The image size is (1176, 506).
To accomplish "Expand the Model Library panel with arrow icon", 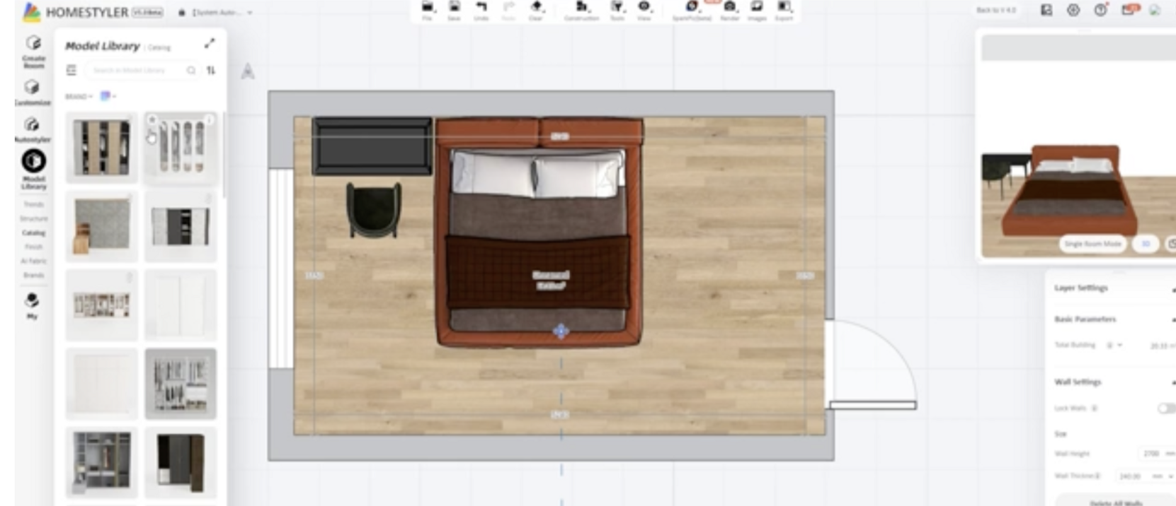I will pos(210,43).
